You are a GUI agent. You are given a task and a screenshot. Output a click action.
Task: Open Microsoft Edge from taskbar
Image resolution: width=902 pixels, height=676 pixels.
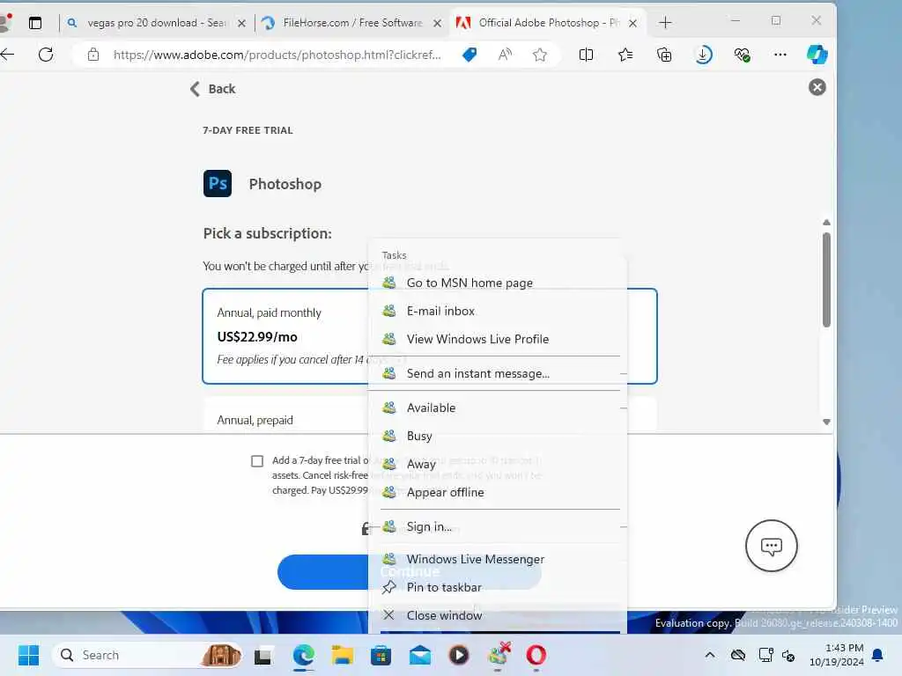(x=303, y=655)
